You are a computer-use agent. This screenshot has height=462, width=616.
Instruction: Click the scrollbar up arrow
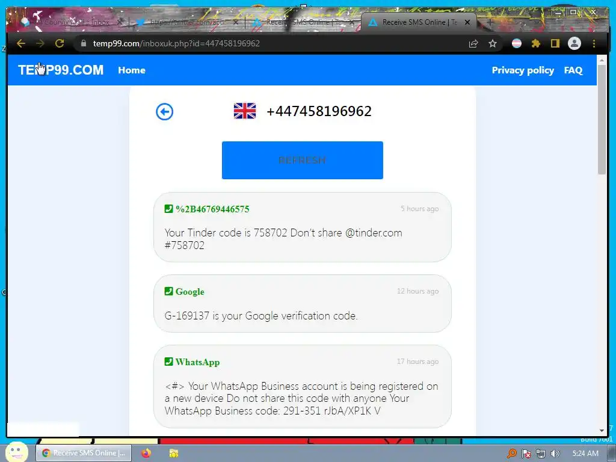602,60
